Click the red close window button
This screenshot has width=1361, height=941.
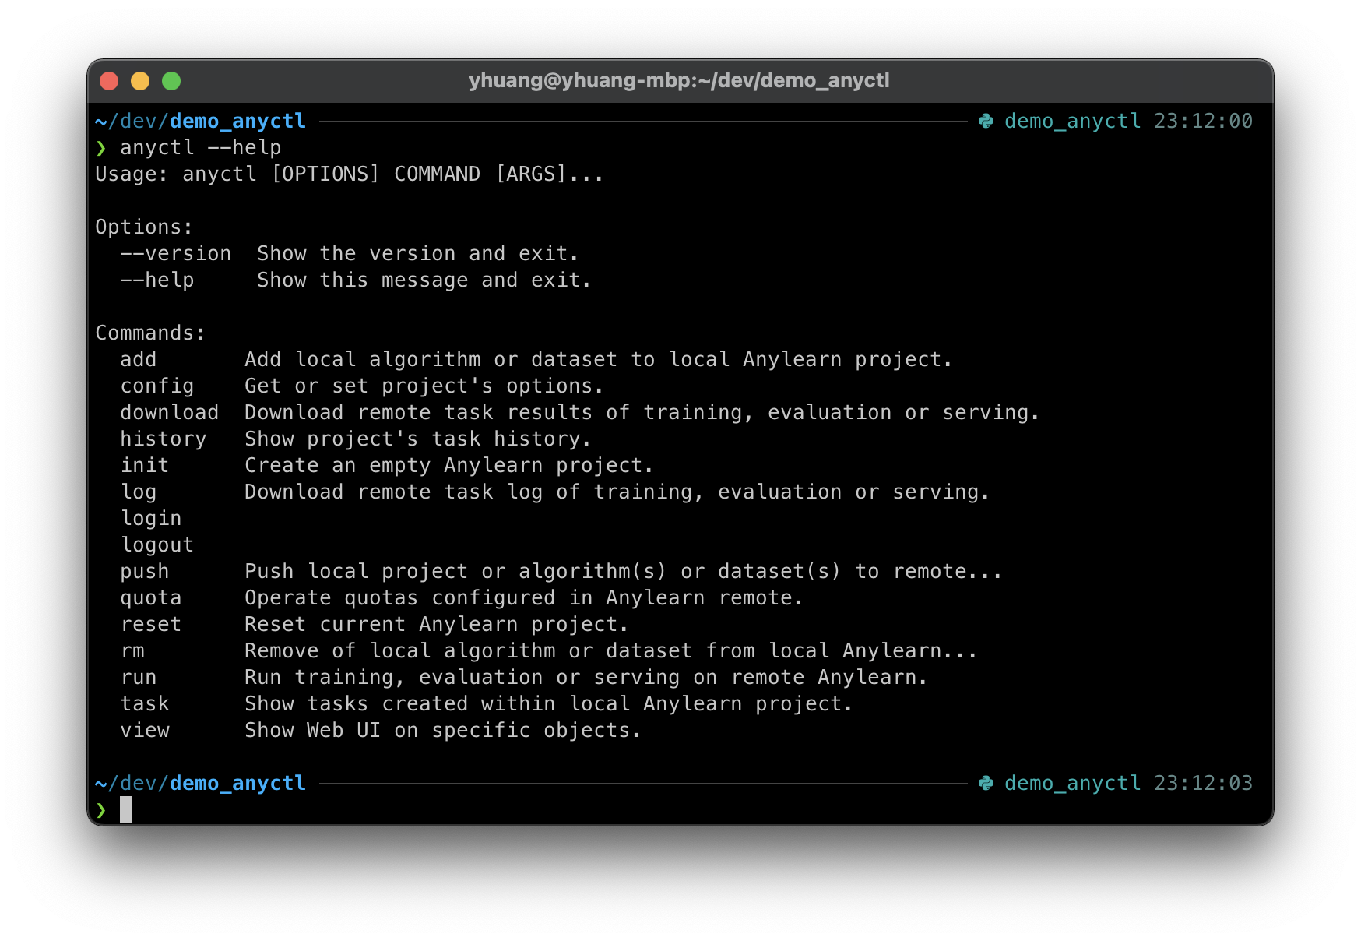(109, 81)
